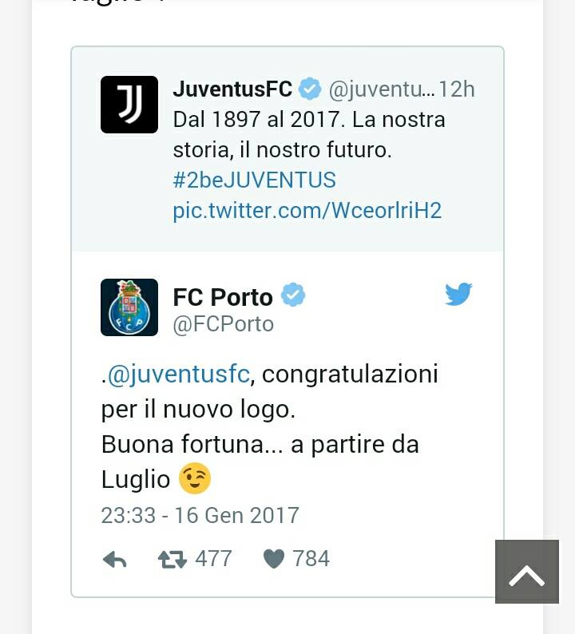This screenshot has width=575, height=634.
Task: Open the 23:33 - 16 Gen 2017 timestamp
Action: [200, 516]
